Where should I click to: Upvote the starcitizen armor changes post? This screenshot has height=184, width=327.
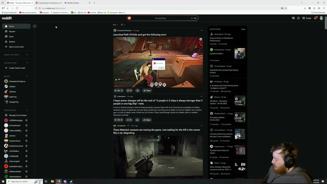pos(115,120)
